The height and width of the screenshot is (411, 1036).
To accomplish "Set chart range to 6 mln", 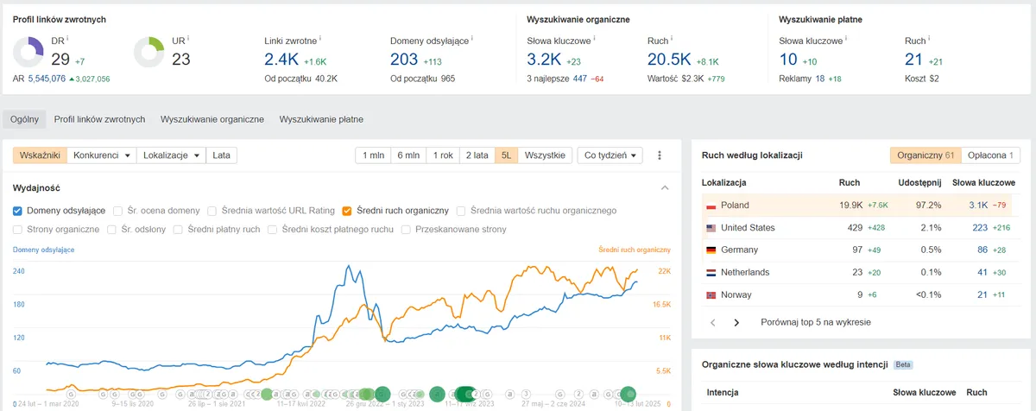I will [408, 155].
